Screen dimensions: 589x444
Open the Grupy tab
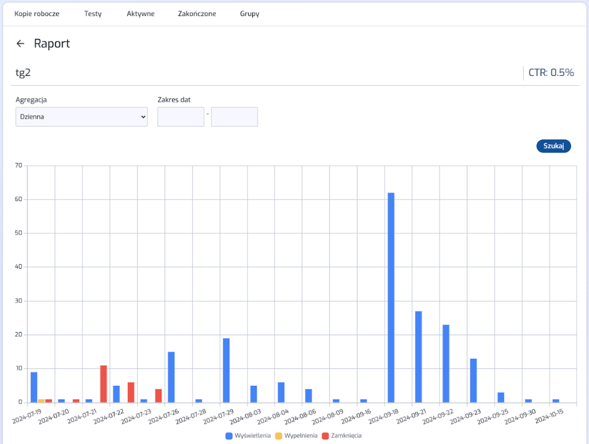pyautogui.click(x=250, y=14)
